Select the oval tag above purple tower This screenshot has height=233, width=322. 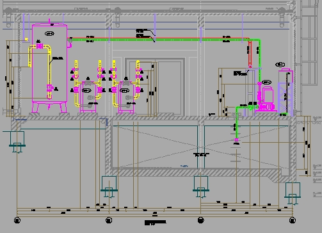tap(280, 64)
